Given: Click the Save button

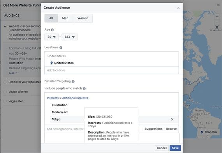Looking at the screenshot, I should [x=175, y=148].
